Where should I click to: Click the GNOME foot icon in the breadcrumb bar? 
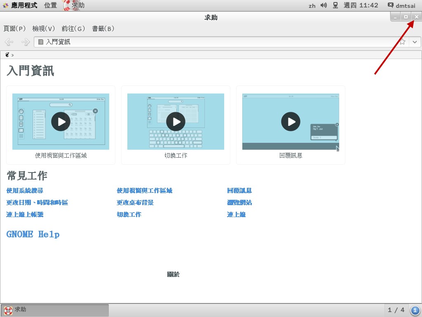(6, 54)
